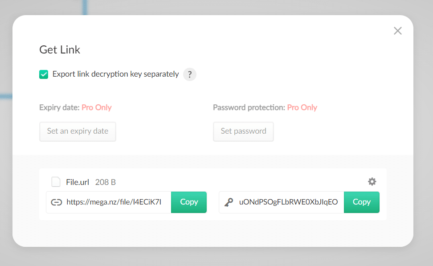
Task: Click Pro Only next to Password protection
Action: (x=302, y=107)
